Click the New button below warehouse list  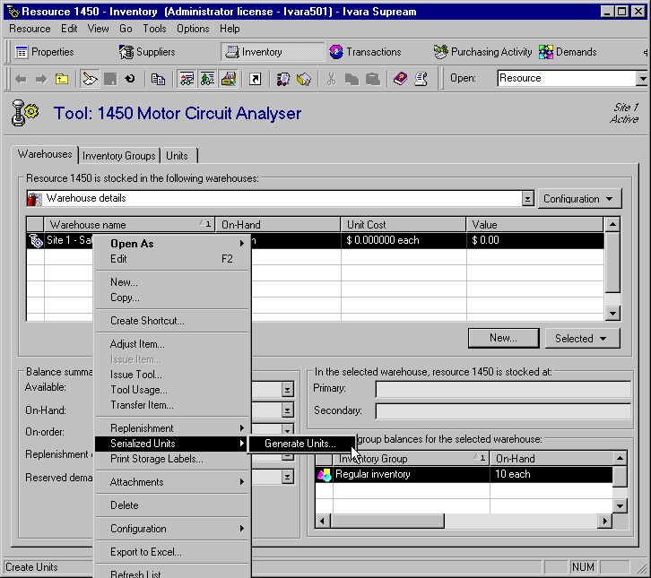click(x=502, y=338)
